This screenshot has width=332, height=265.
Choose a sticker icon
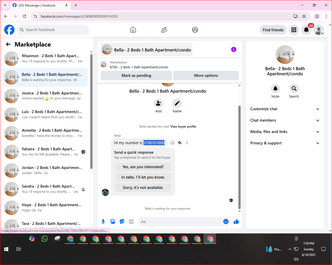pyautogui.click(x=122, y=222)
